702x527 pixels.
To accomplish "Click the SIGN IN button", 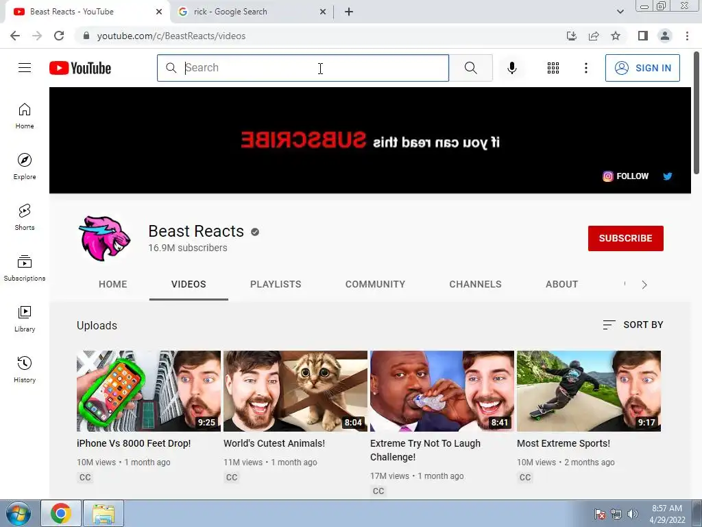I will 642,68.
